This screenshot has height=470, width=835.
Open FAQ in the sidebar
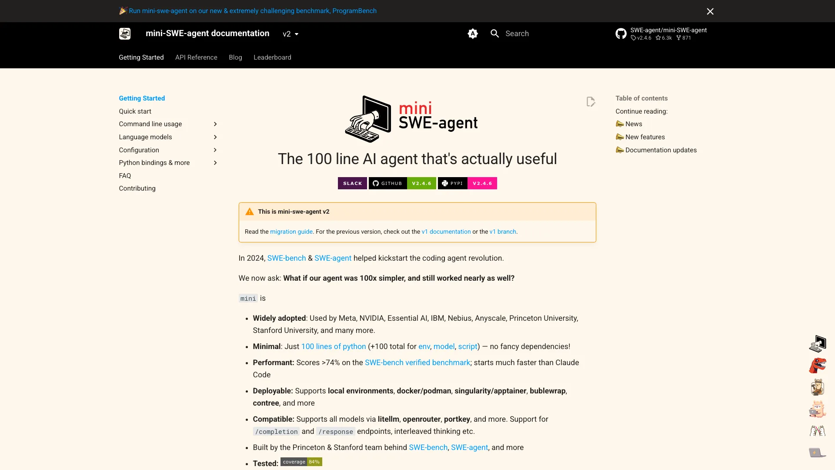click(x=125, y=176)
